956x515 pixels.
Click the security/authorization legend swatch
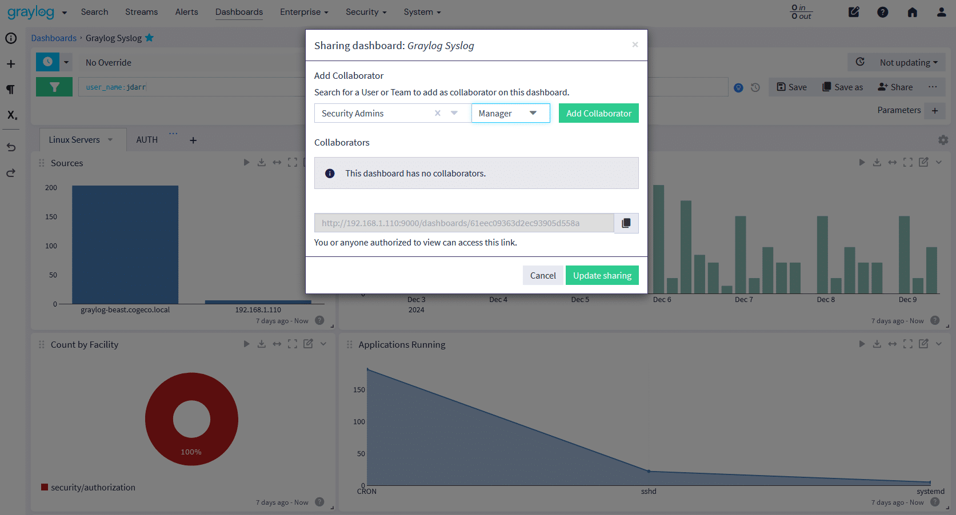click(x=44, y=487)
